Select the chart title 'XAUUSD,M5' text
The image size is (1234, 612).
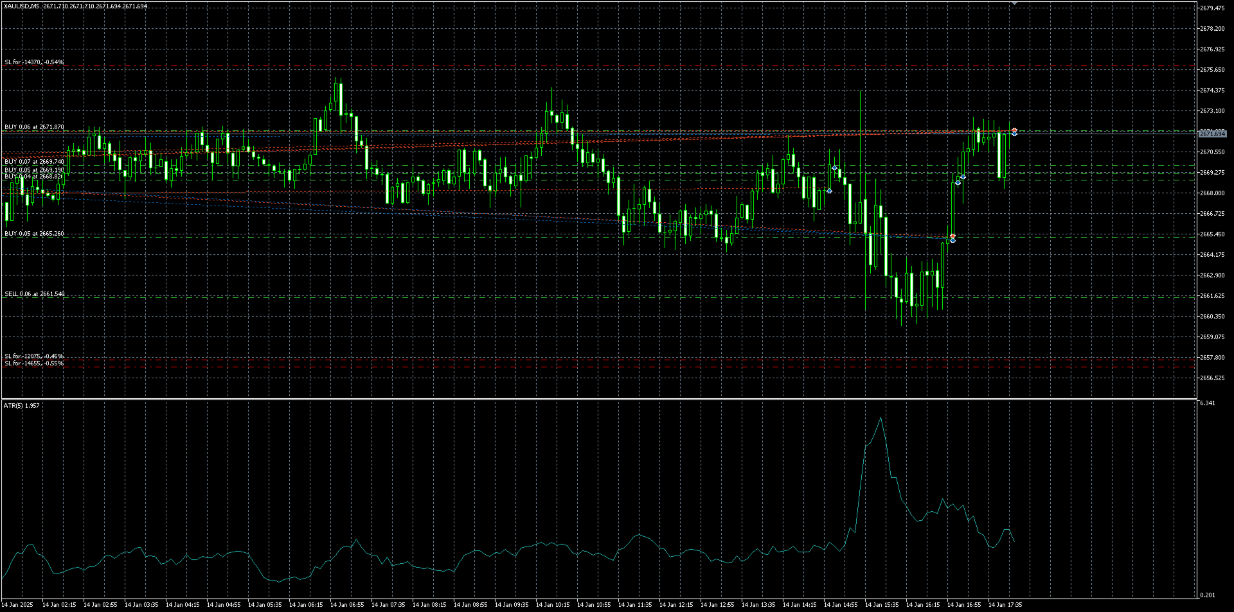pyautogui.click(x=22, y=6)
